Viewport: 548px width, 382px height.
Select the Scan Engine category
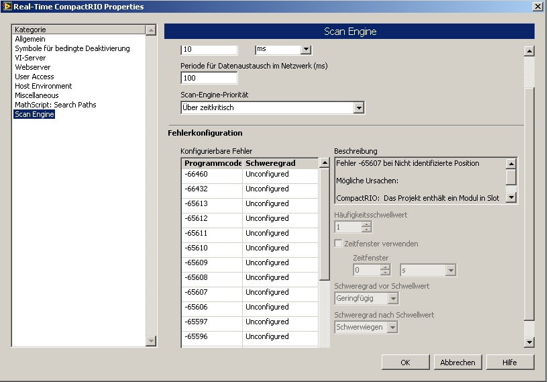34,114
